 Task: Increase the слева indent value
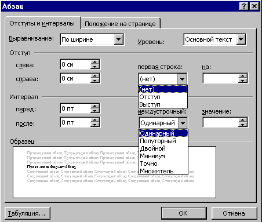click(95, 62)
